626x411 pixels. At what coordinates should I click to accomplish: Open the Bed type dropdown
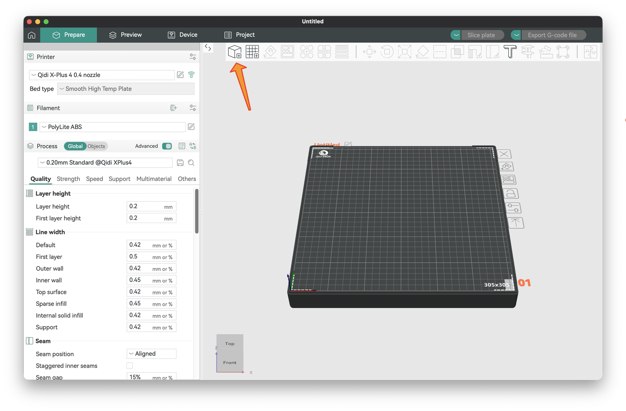click(126, 89)
